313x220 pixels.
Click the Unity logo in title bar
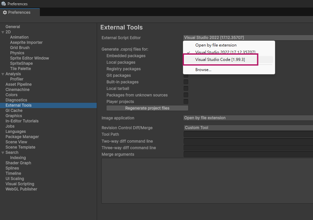pos(4,4)
